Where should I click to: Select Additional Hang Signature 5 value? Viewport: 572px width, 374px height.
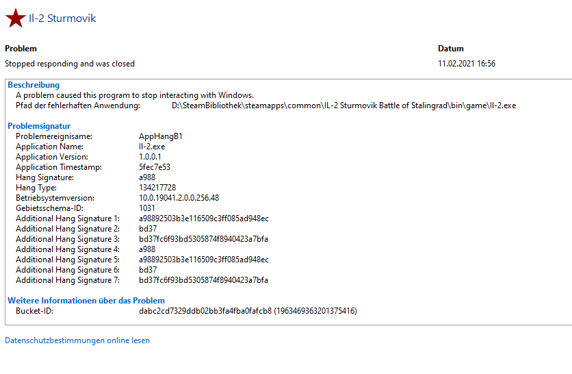point(204,260)
